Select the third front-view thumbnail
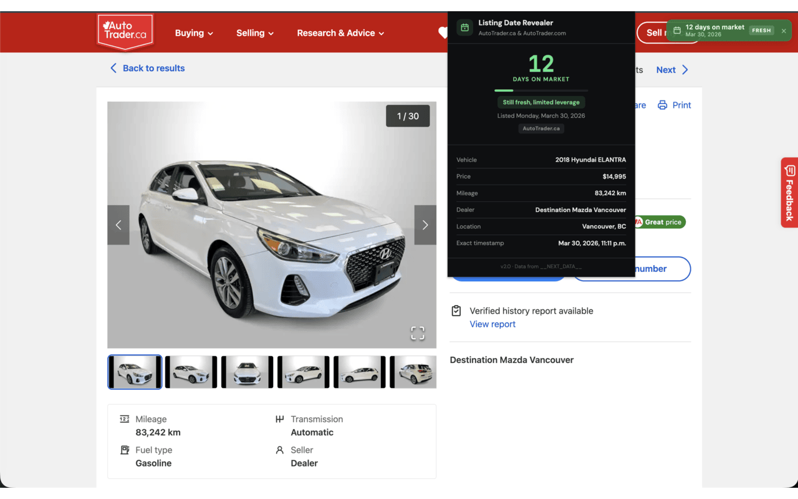The width and height of the screenshot is (798, 499). coord(247,372)
